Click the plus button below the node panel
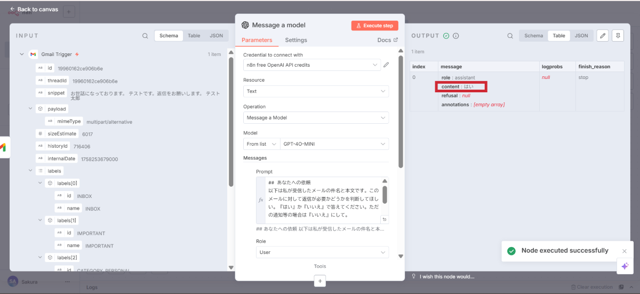The width and height of the screenshot is (640, 294). (320, 281)
